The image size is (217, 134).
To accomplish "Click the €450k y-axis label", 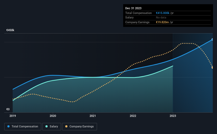I will pos(10,30).
